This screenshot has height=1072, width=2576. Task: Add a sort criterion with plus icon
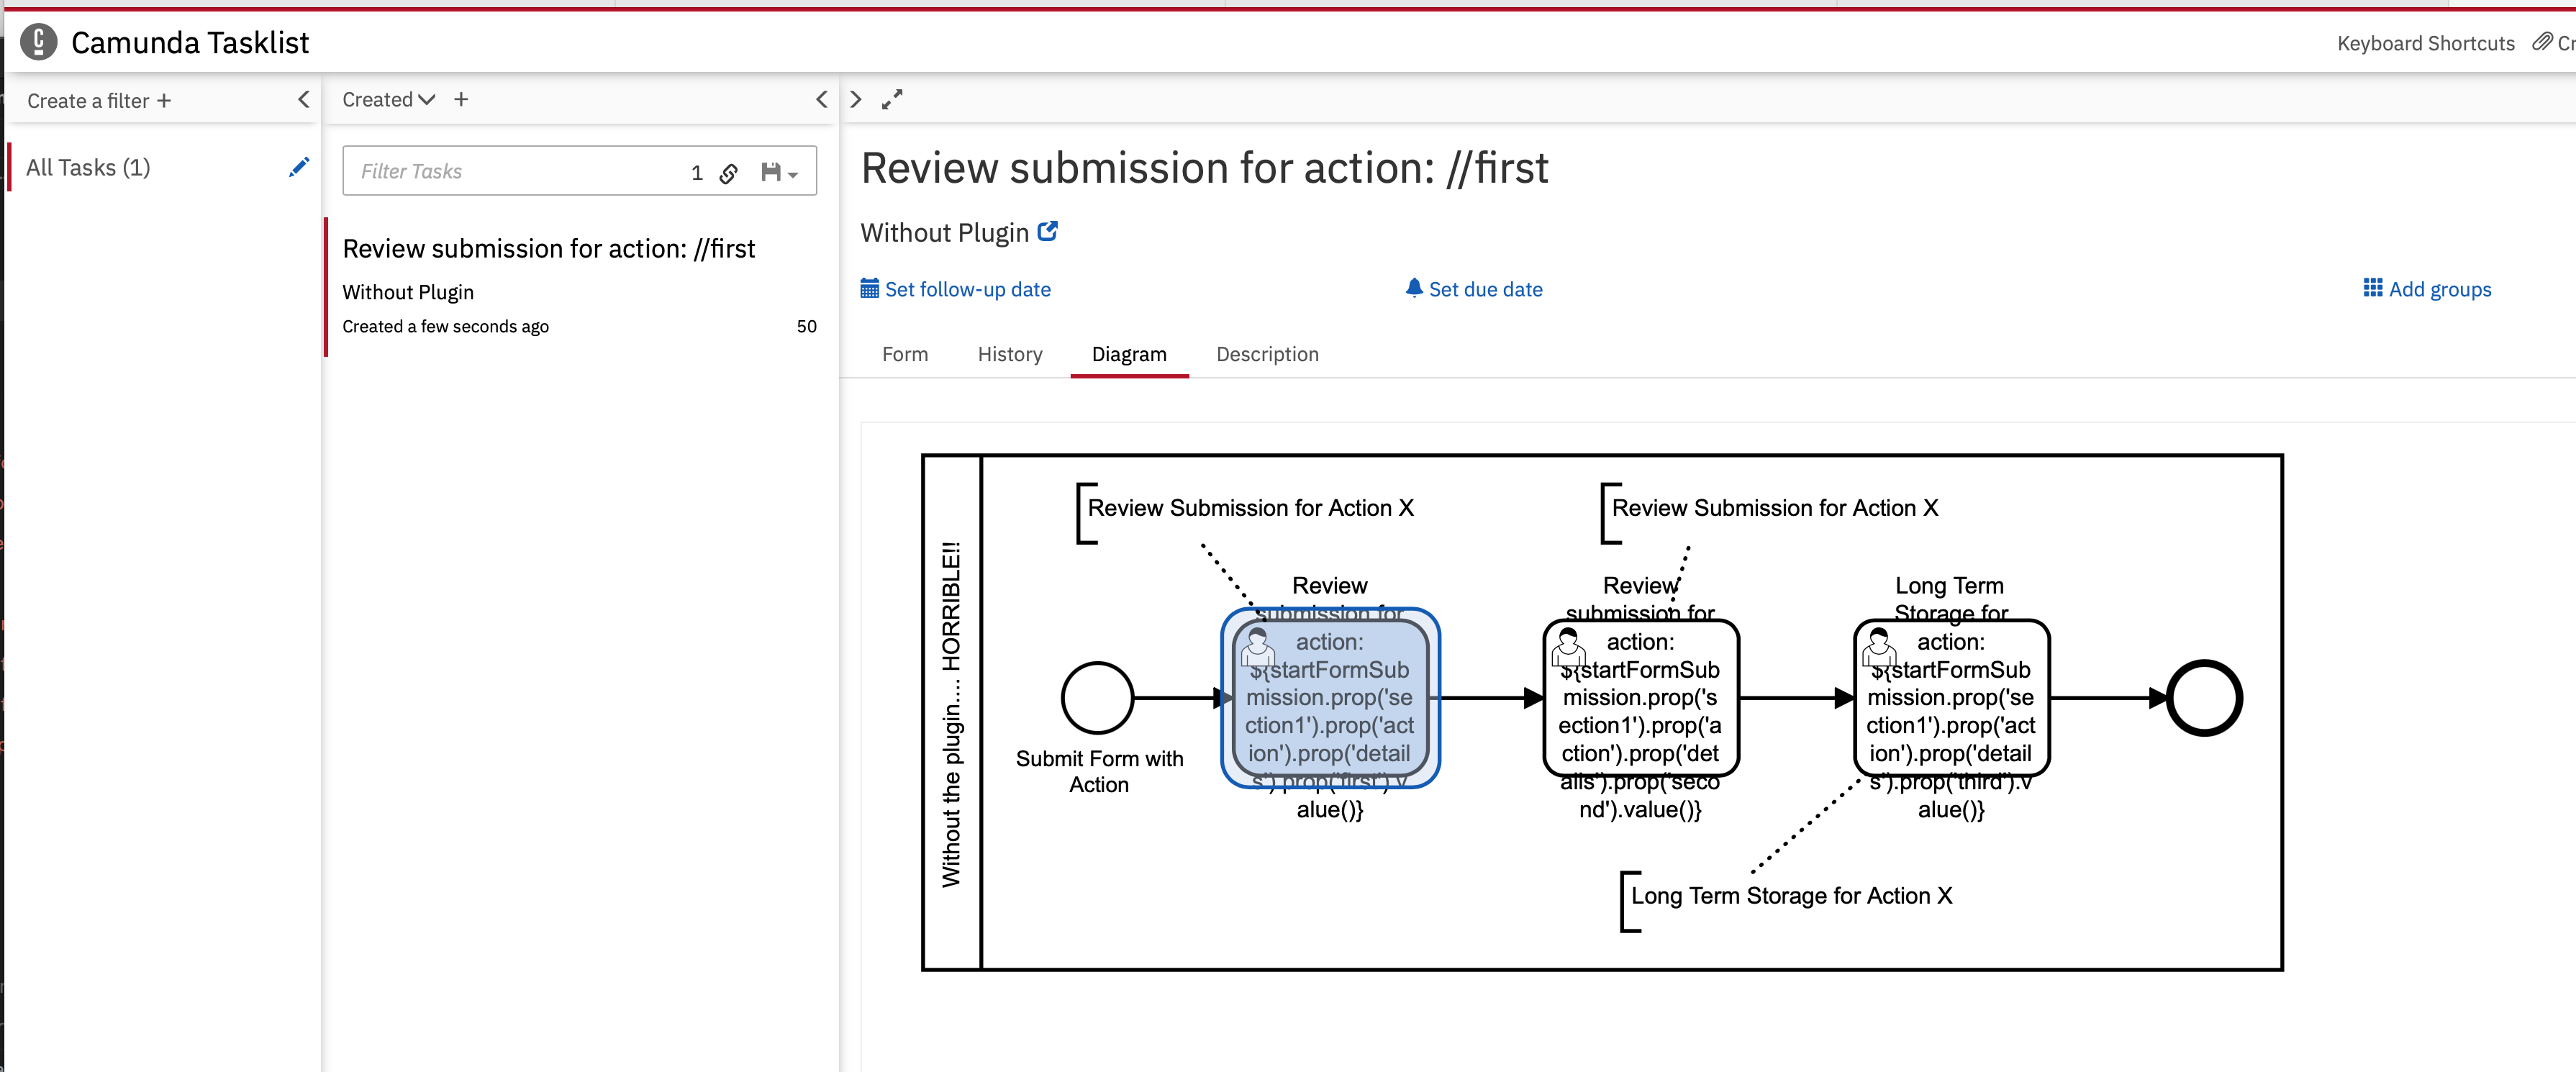[x=461, y=99]
